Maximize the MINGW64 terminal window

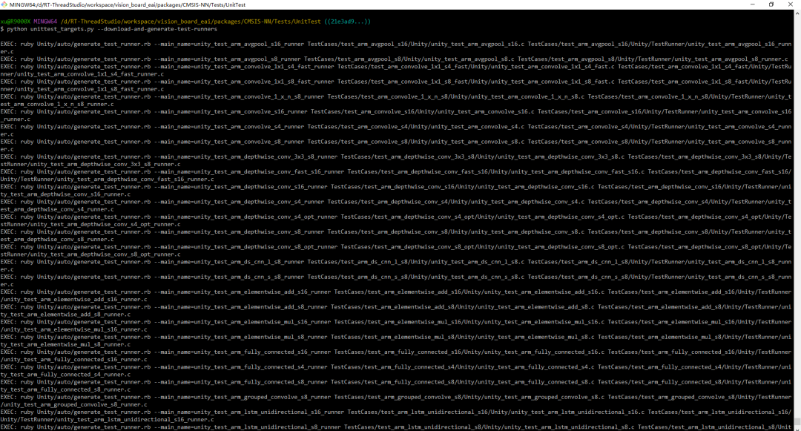coord(770,4)
